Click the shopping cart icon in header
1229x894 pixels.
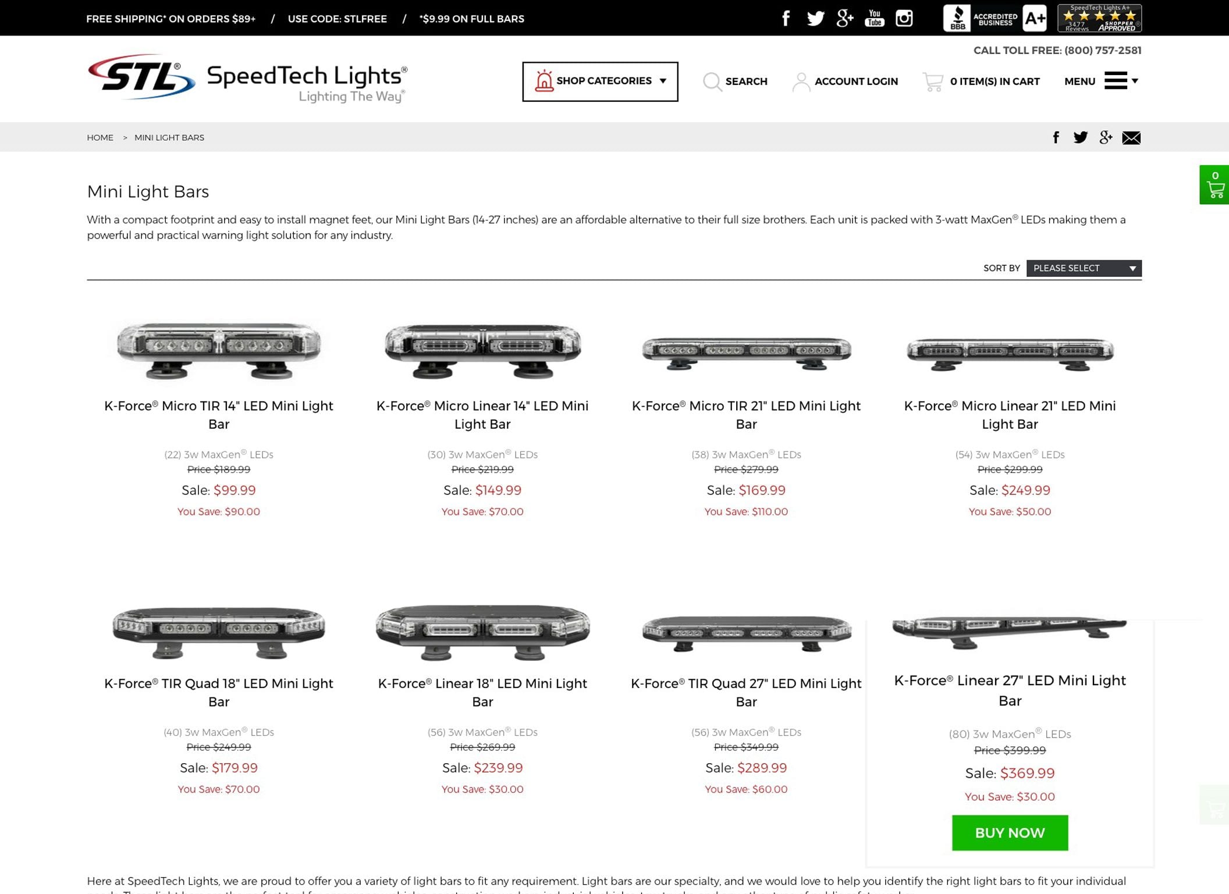coord(933,81)
